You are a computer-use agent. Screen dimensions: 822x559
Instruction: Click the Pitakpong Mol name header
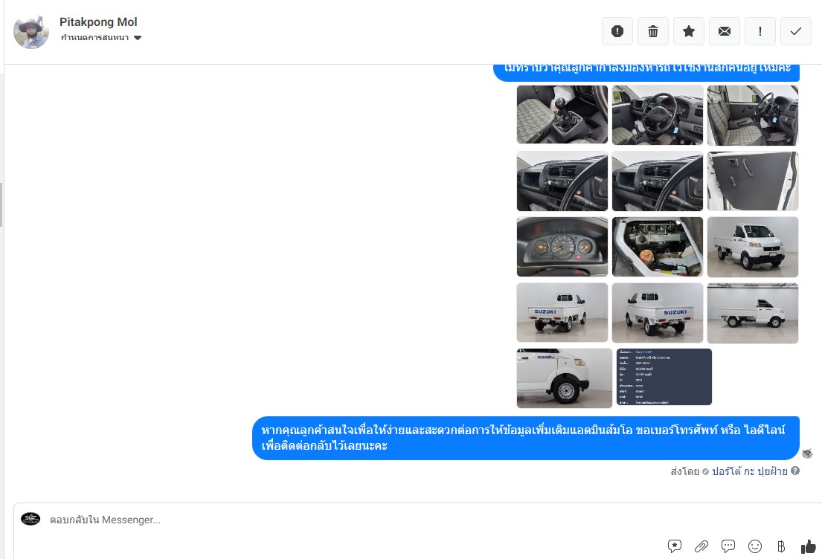[x=98, y=22]
